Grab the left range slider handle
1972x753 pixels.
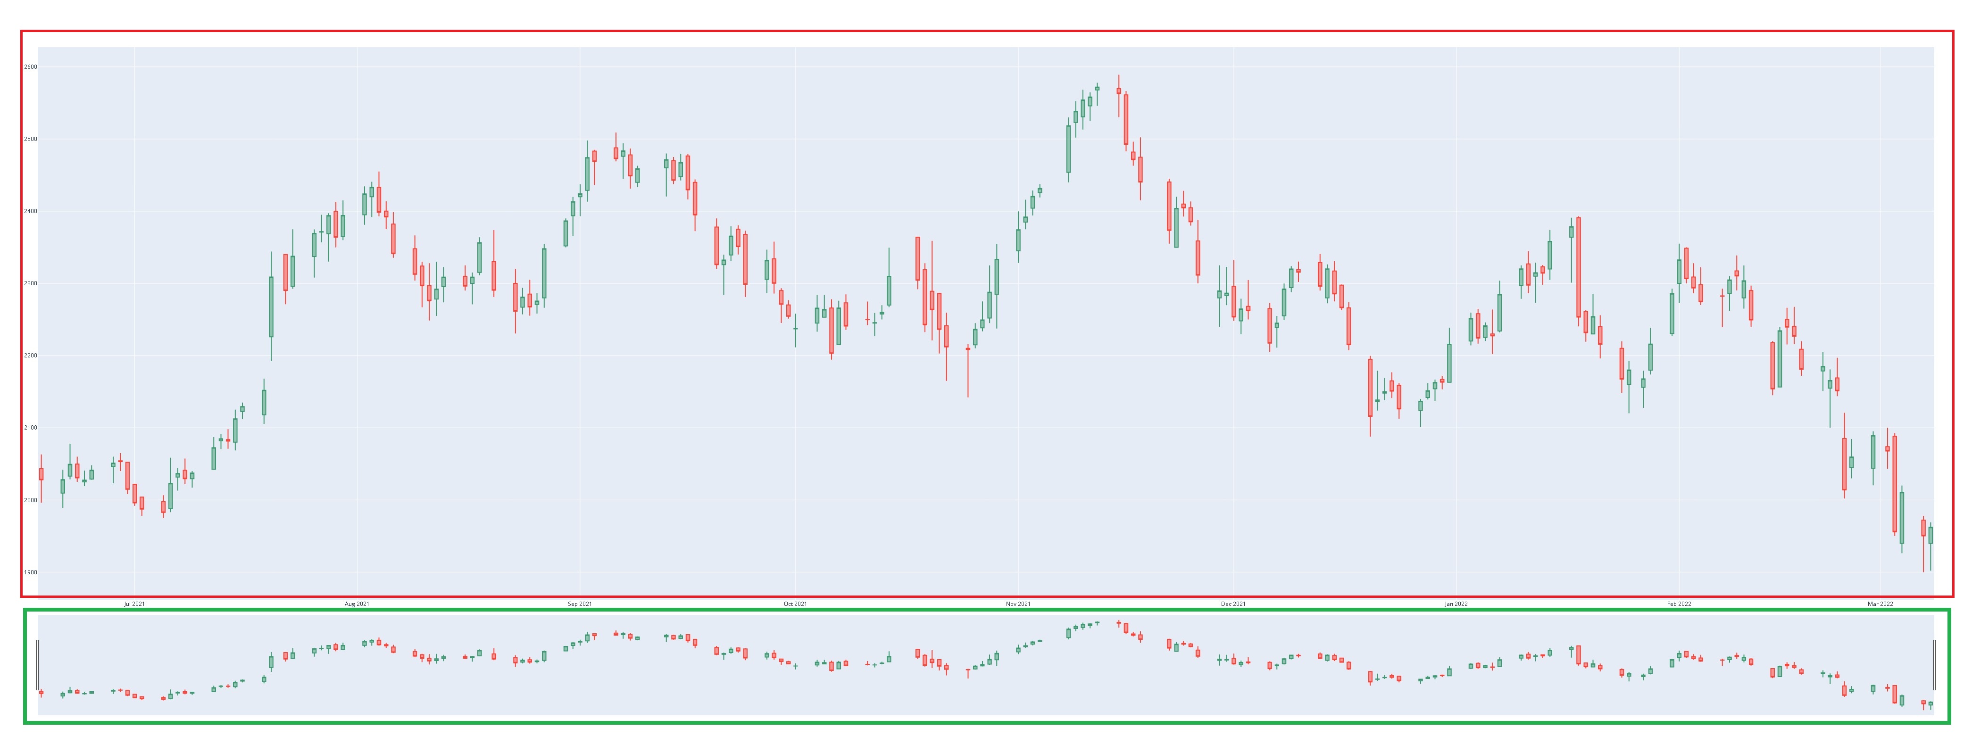coord(38,665)
